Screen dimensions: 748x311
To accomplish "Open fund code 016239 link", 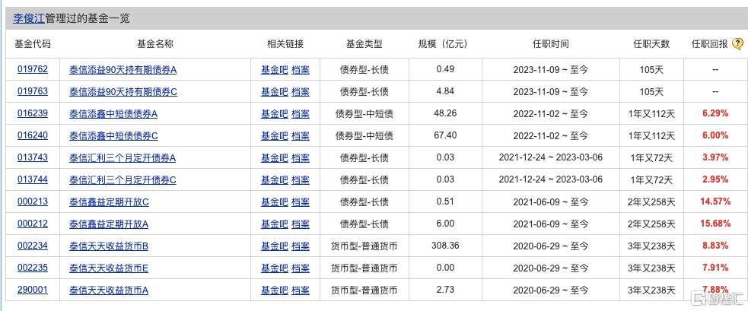I will click(33, 113).
